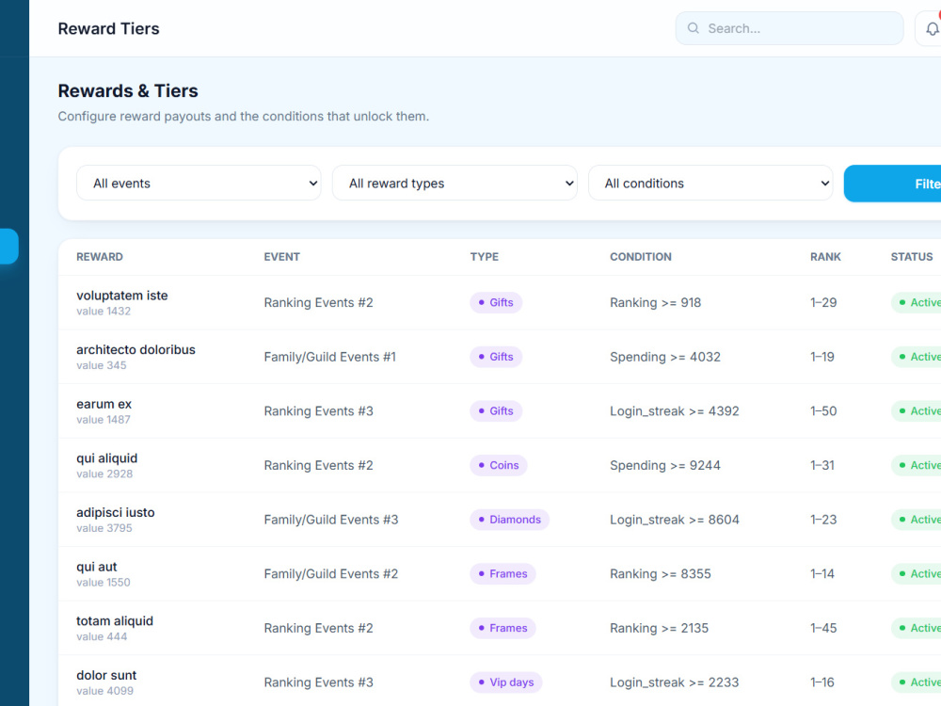This screenshot has width=941, height=706.
Task: Click the STATUS column header
Action: tap(912, 257)
